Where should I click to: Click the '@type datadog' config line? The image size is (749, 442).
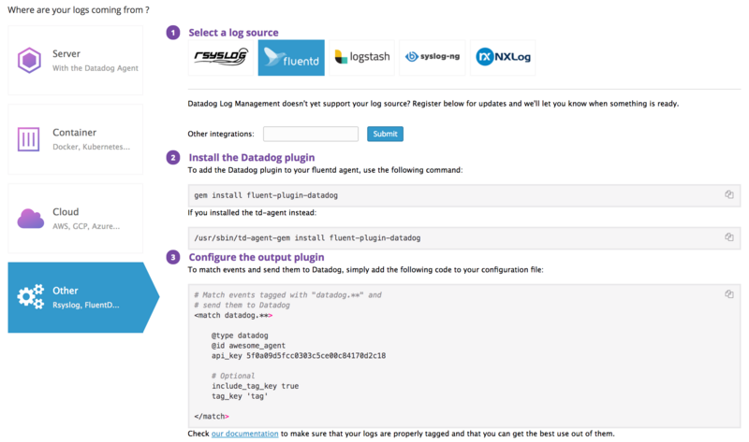240,335
